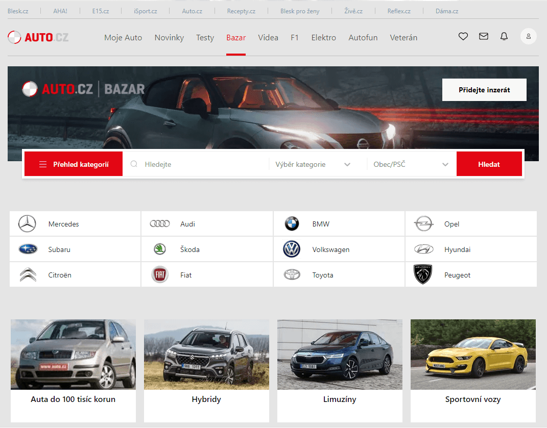Open the Testy section
This screenshot has height=428, width=547.
pos(205,38)
